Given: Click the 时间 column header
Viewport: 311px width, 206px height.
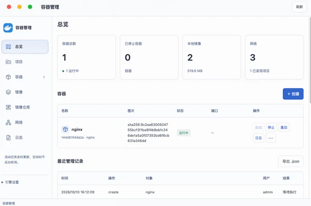Looking at the screenshot, I should click(x=65, y=178).
